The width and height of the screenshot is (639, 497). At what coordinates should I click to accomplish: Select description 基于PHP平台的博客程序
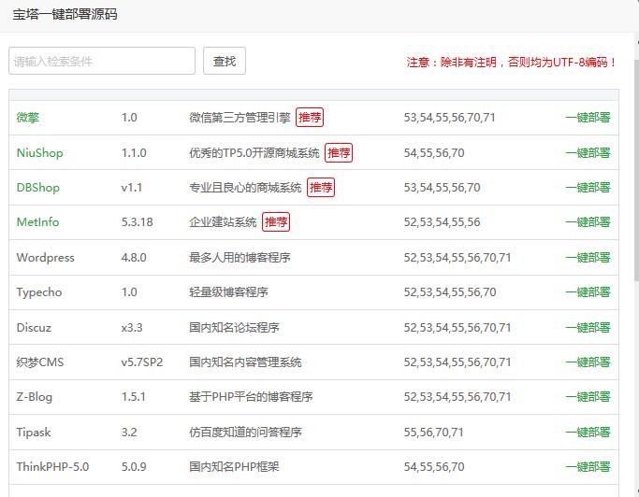coord(251,397)
